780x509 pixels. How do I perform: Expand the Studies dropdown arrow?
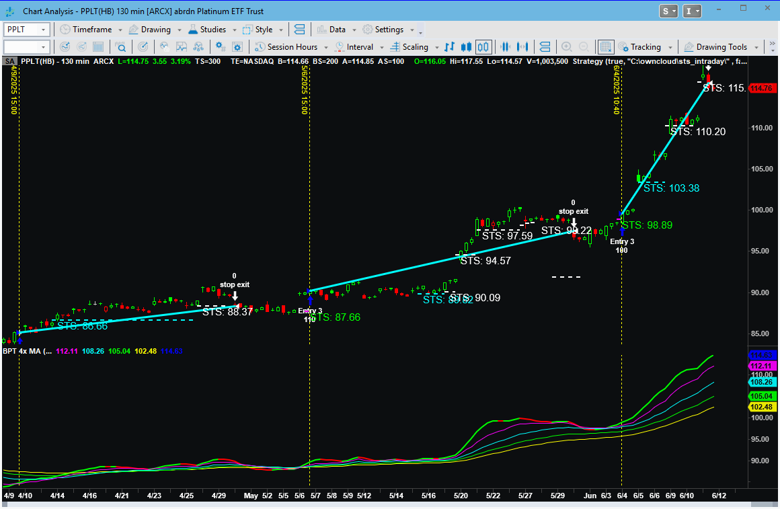(x=234, y=30)
